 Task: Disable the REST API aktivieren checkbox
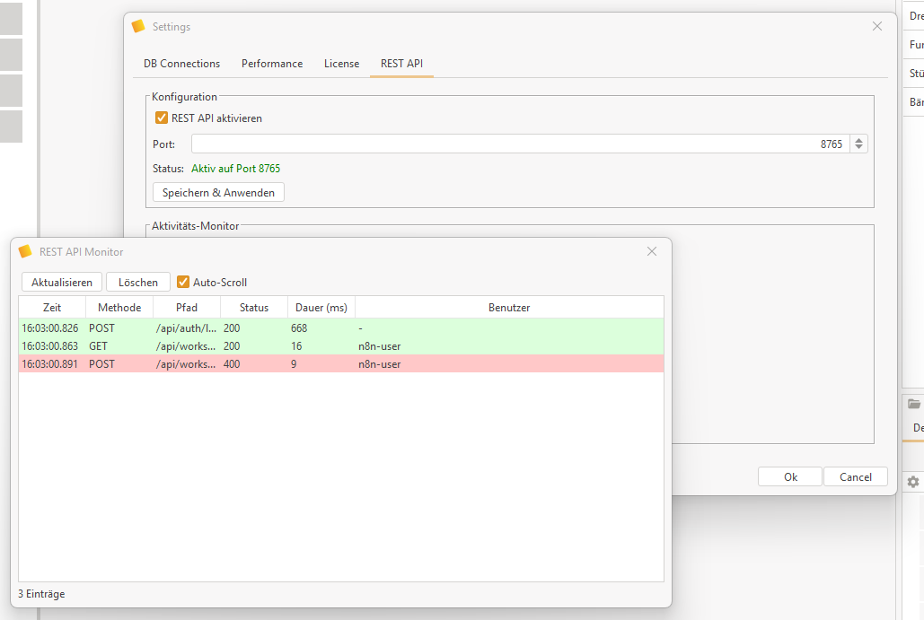click(x=162, y=118)
